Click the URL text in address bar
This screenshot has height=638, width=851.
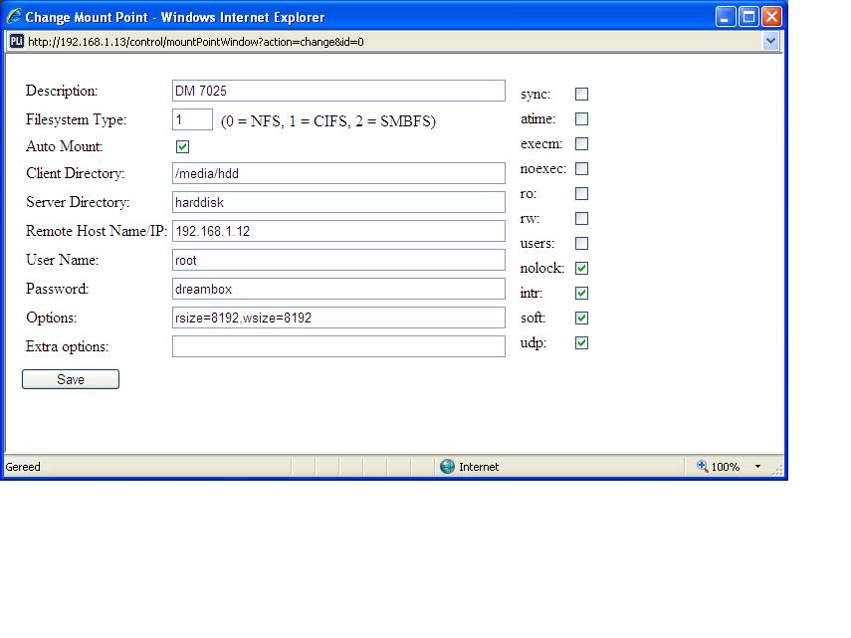[196, 42]
